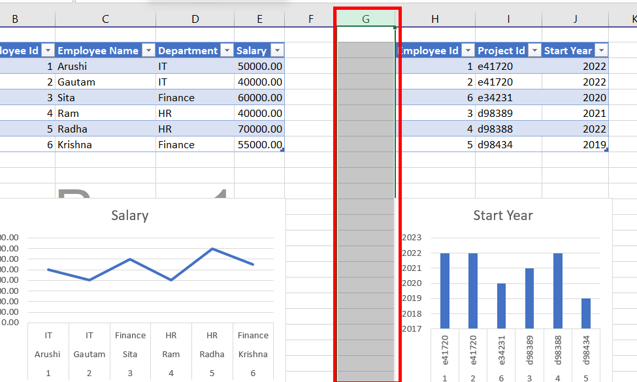Select the cell containing Ram
This screenshot has width=637, height=382.
coord(105,113)
